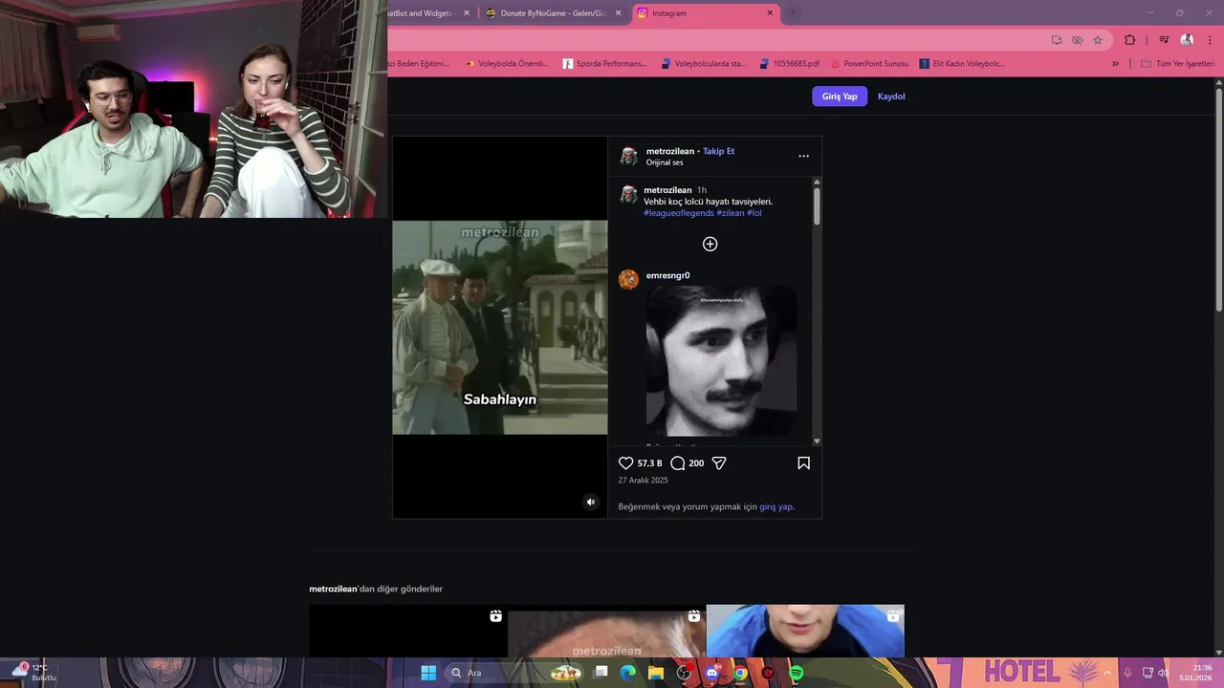Open metrozilean username in post header

point(670,151)
